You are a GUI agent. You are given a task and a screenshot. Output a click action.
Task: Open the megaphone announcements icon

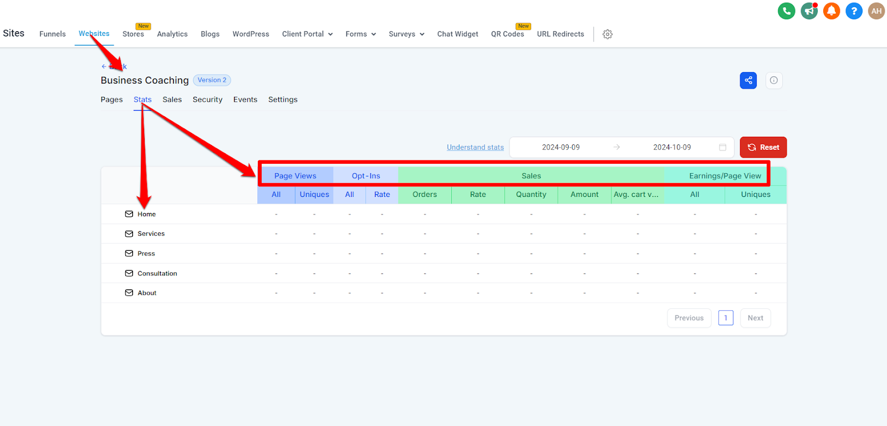[x=809, y=11]
